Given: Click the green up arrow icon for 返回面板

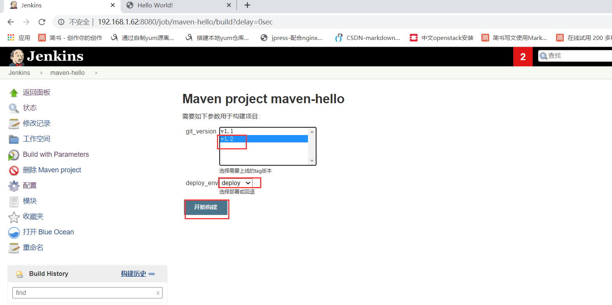Looking at the screenshot, I should click(x=14, y=93).
